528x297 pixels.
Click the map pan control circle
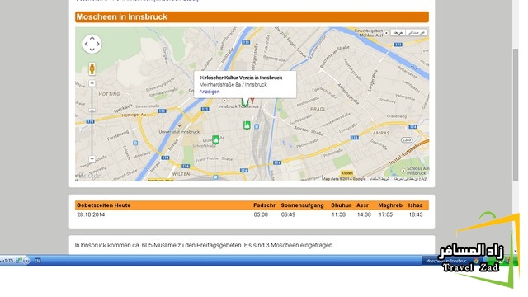[x=92, y=44]
